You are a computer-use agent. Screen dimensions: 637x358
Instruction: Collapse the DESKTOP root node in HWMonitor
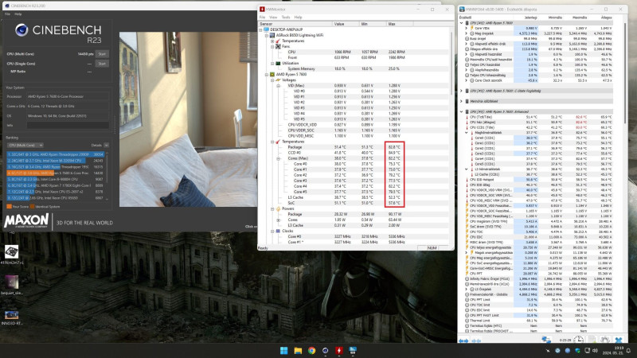pos(261,29)
